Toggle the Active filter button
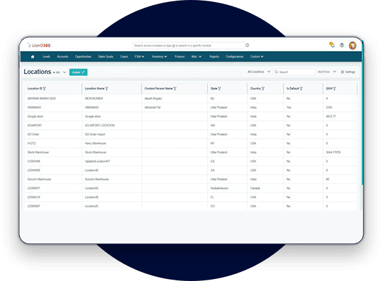The height and width of the screenshot is (281, 383). tap(78, 73)
